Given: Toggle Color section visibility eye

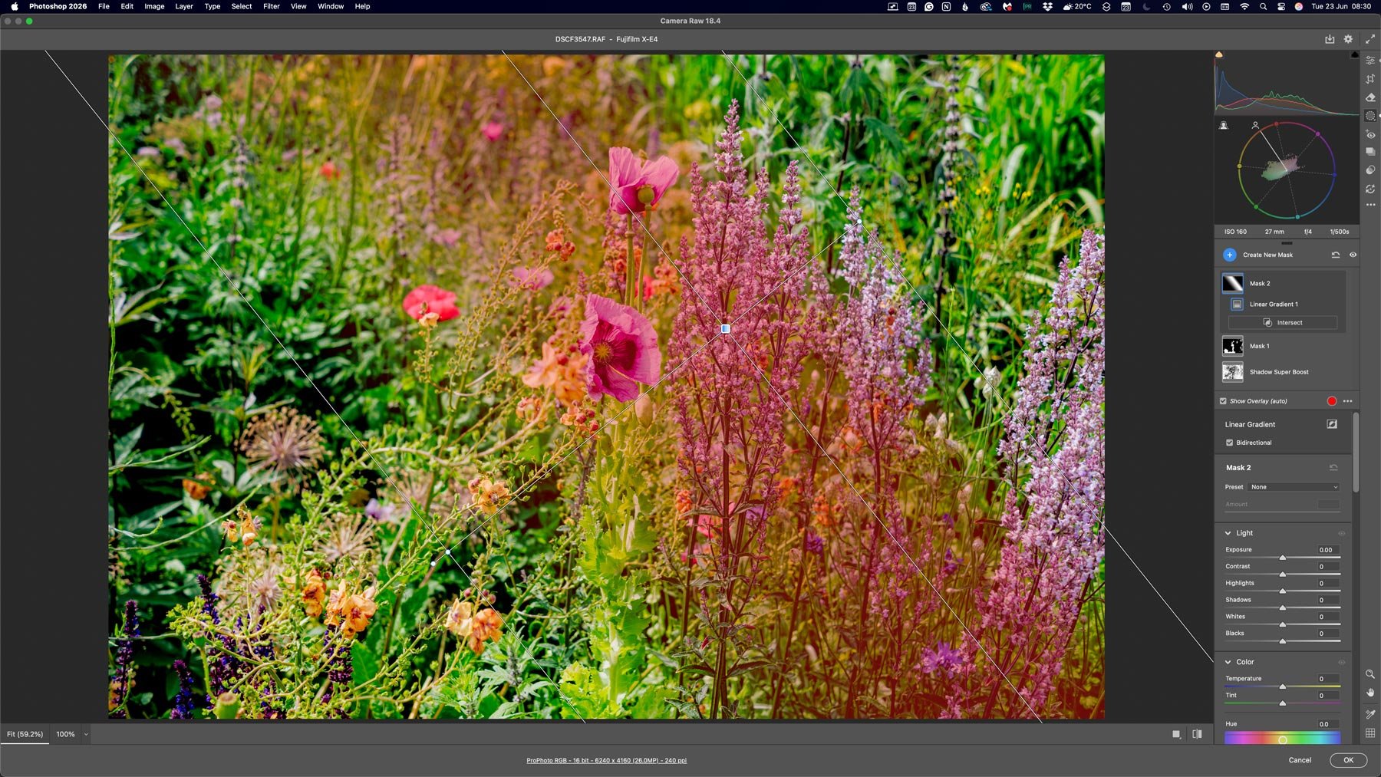Looking at the screenshot, I should tap(1342, 662).
